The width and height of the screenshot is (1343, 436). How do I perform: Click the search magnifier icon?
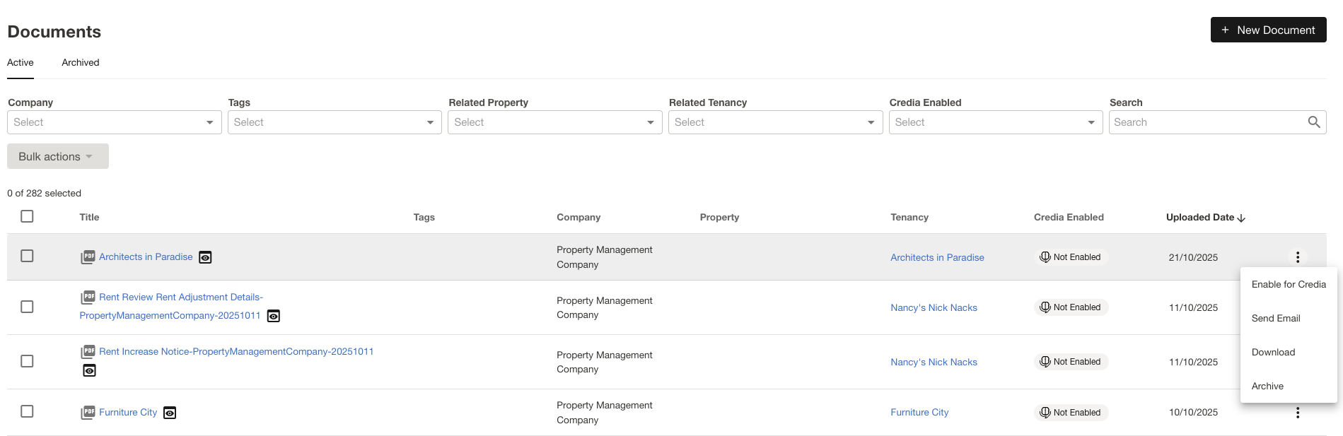(1313, 122)
